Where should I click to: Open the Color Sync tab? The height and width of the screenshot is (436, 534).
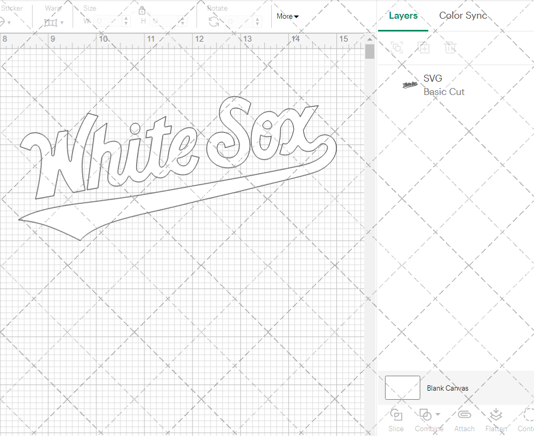(463, 15)
